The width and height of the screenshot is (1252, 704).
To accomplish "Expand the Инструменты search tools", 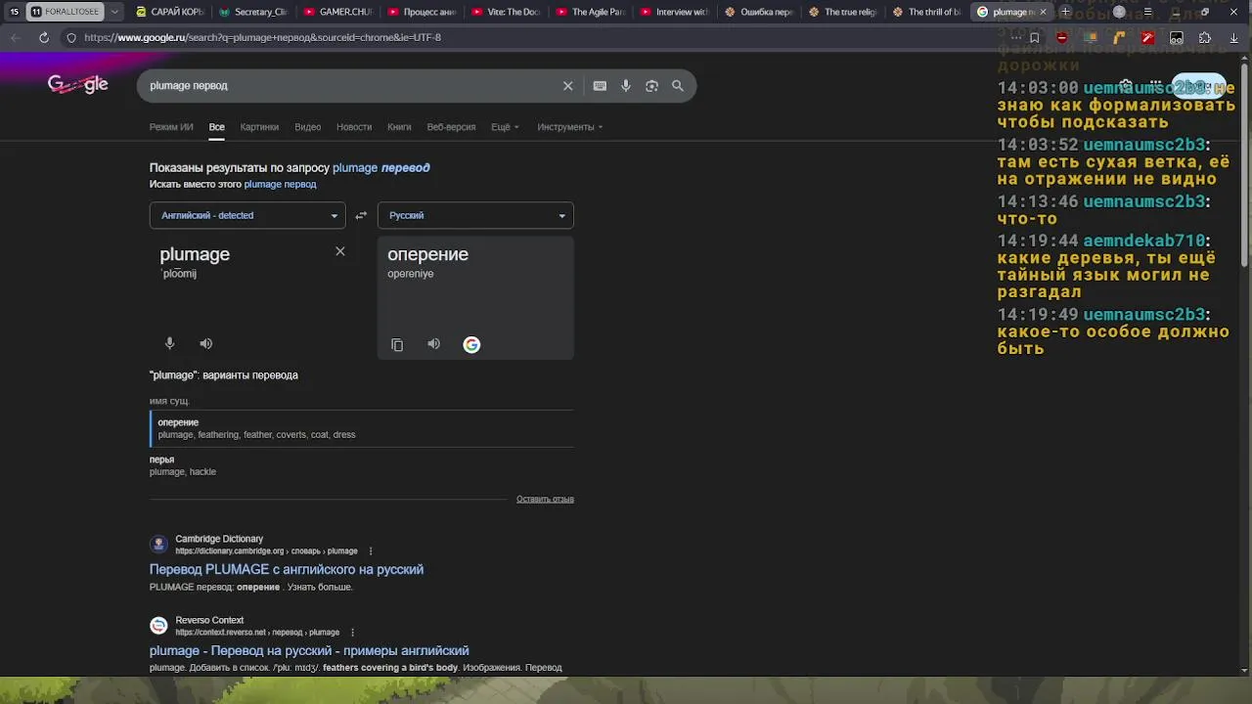I will click(x=569, y=127).
